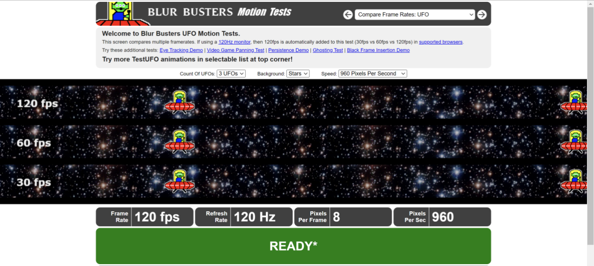Open the 120Hz monitor link

coord(234,42)
